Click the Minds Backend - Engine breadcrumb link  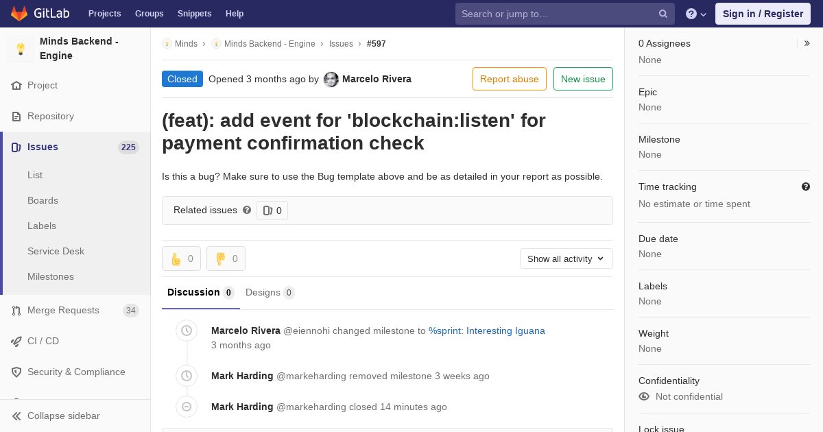(270, 44)
